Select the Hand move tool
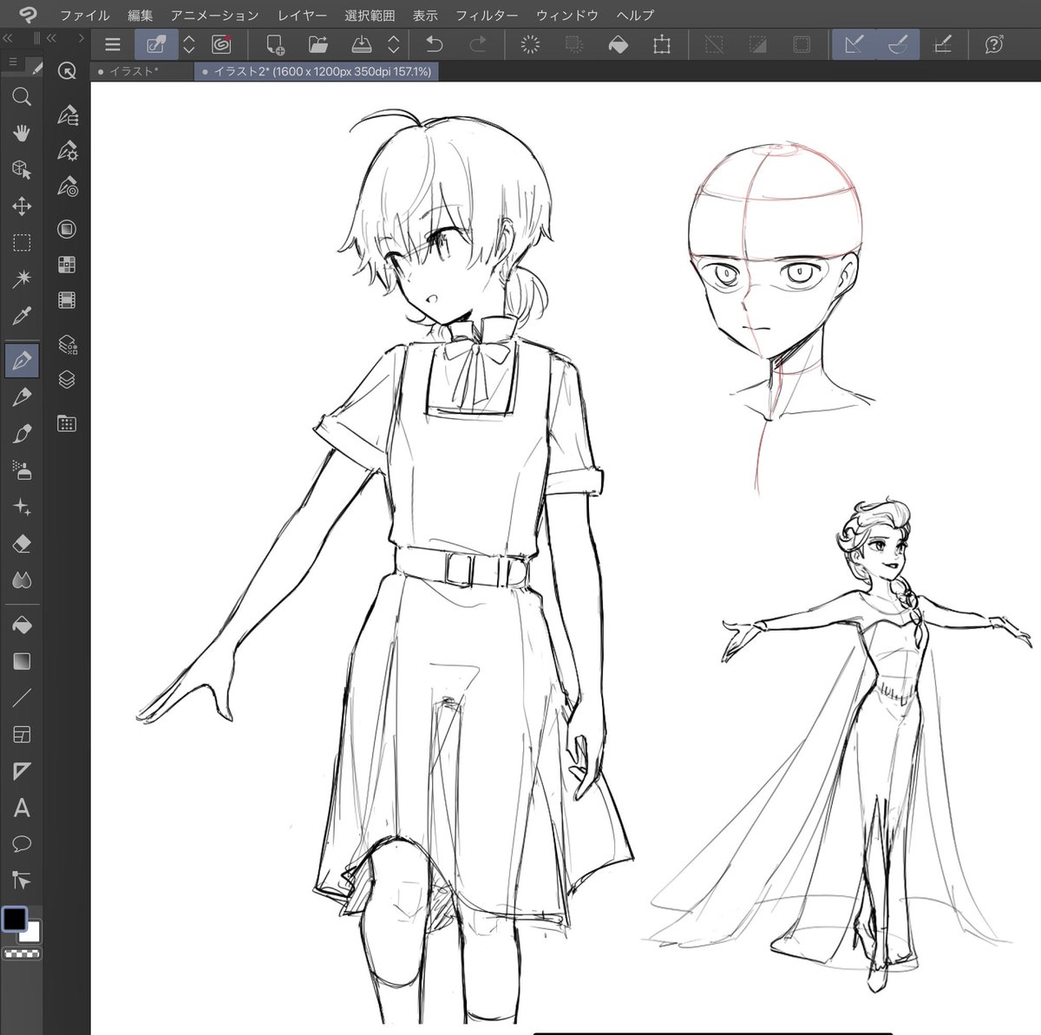The image size is (1041, 1035). [22, 133]
